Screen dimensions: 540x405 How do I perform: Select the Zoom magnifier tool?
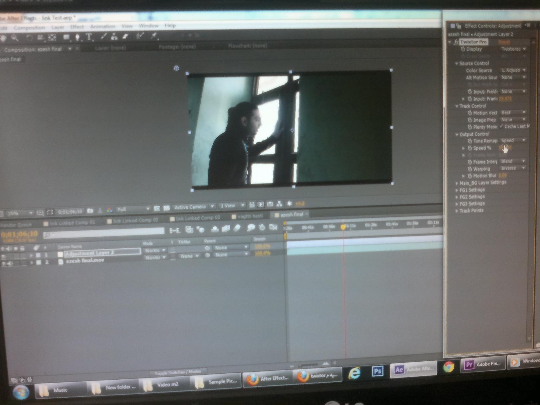click(x=15, y=38)
